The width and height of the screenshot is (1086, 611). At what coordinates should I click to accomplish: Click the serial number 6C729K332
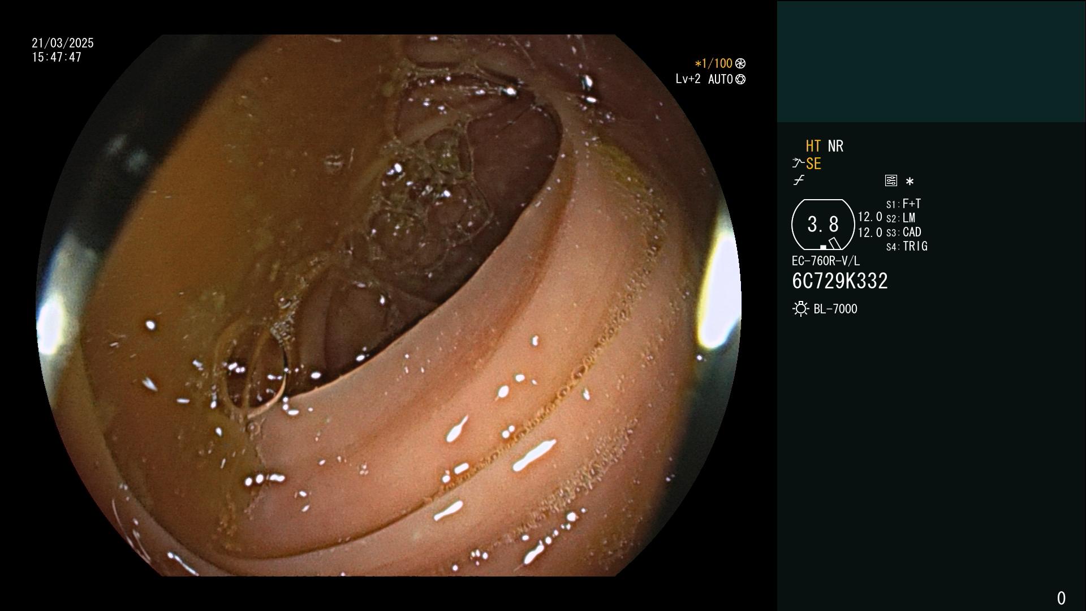coord(840,281)
